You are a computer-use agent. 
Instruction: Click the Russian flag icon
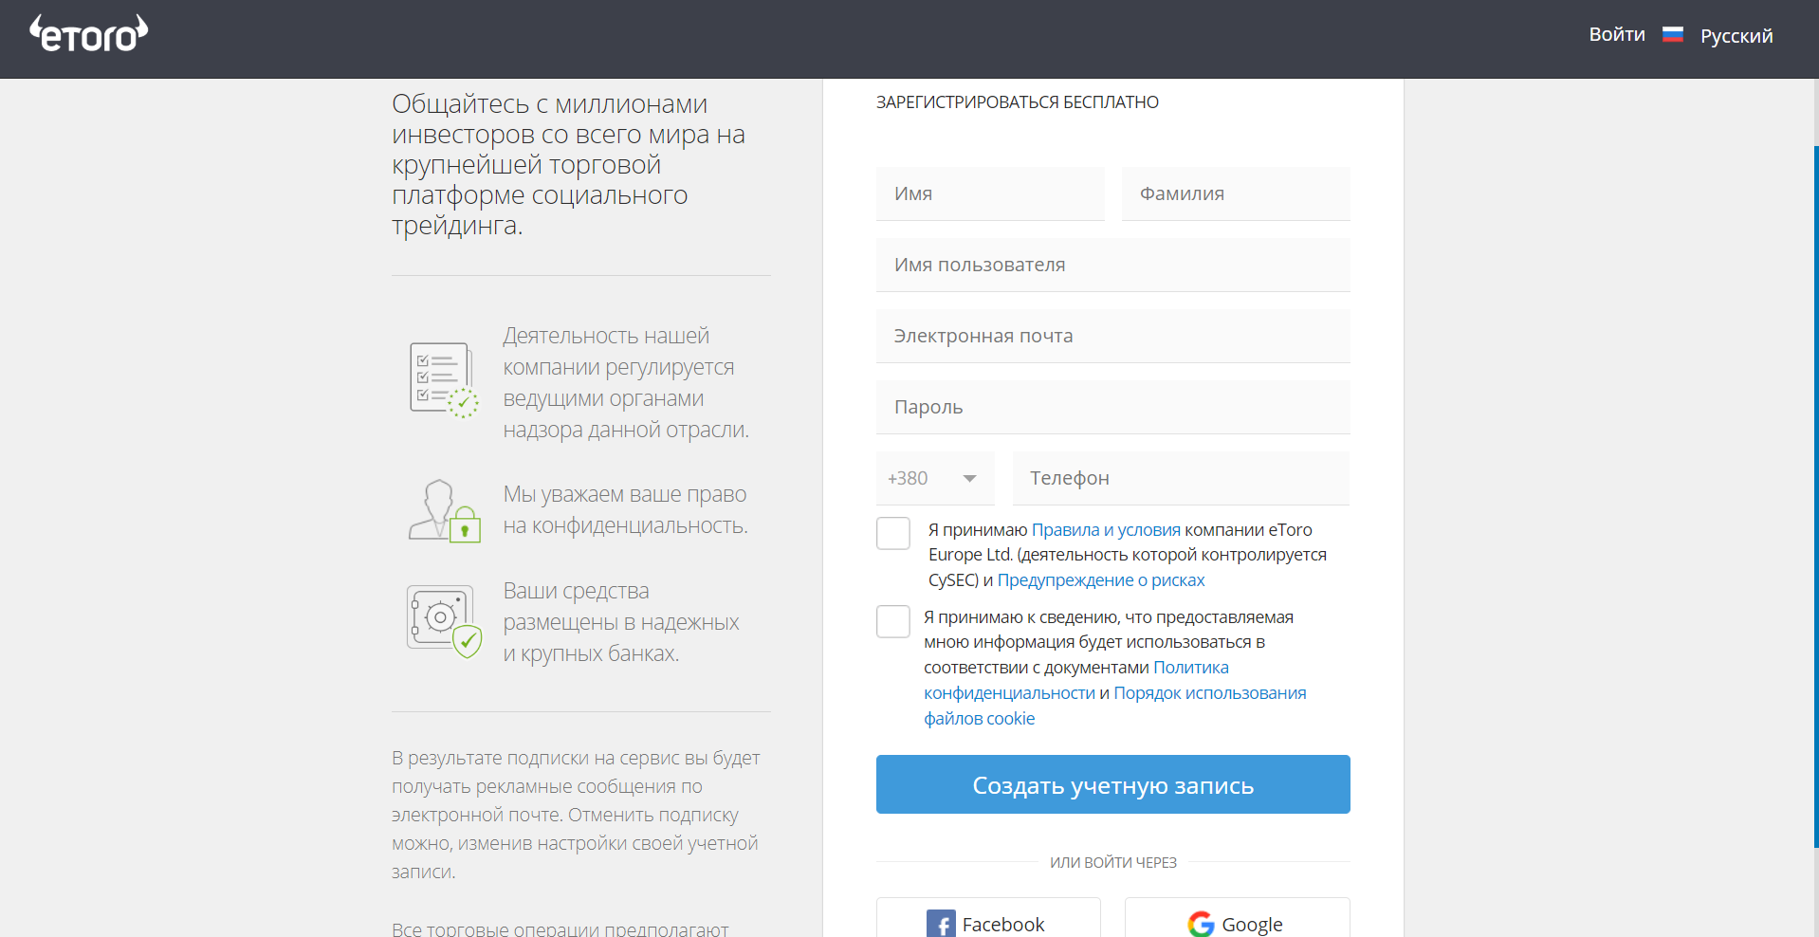coord(1673,35)
